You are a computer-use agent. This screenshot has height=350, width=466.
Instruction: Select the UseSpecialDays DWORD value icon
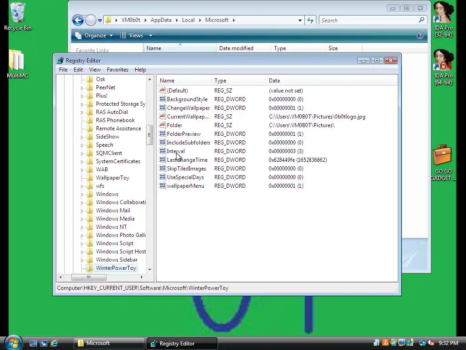(x=162, y=177)
